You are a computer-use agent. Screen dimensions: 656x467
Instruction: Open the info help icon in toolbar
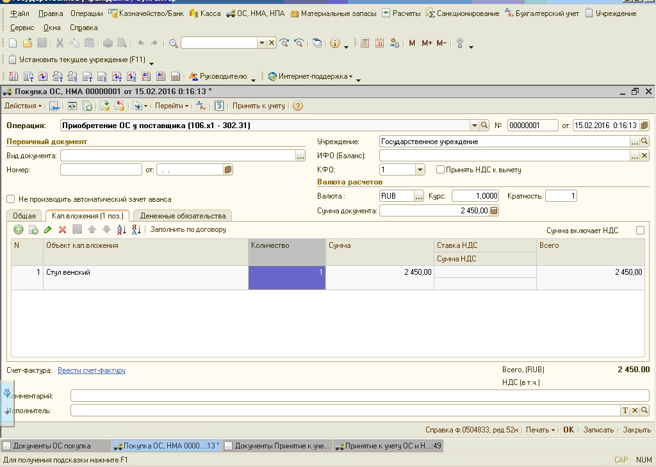tap(334, 43)
